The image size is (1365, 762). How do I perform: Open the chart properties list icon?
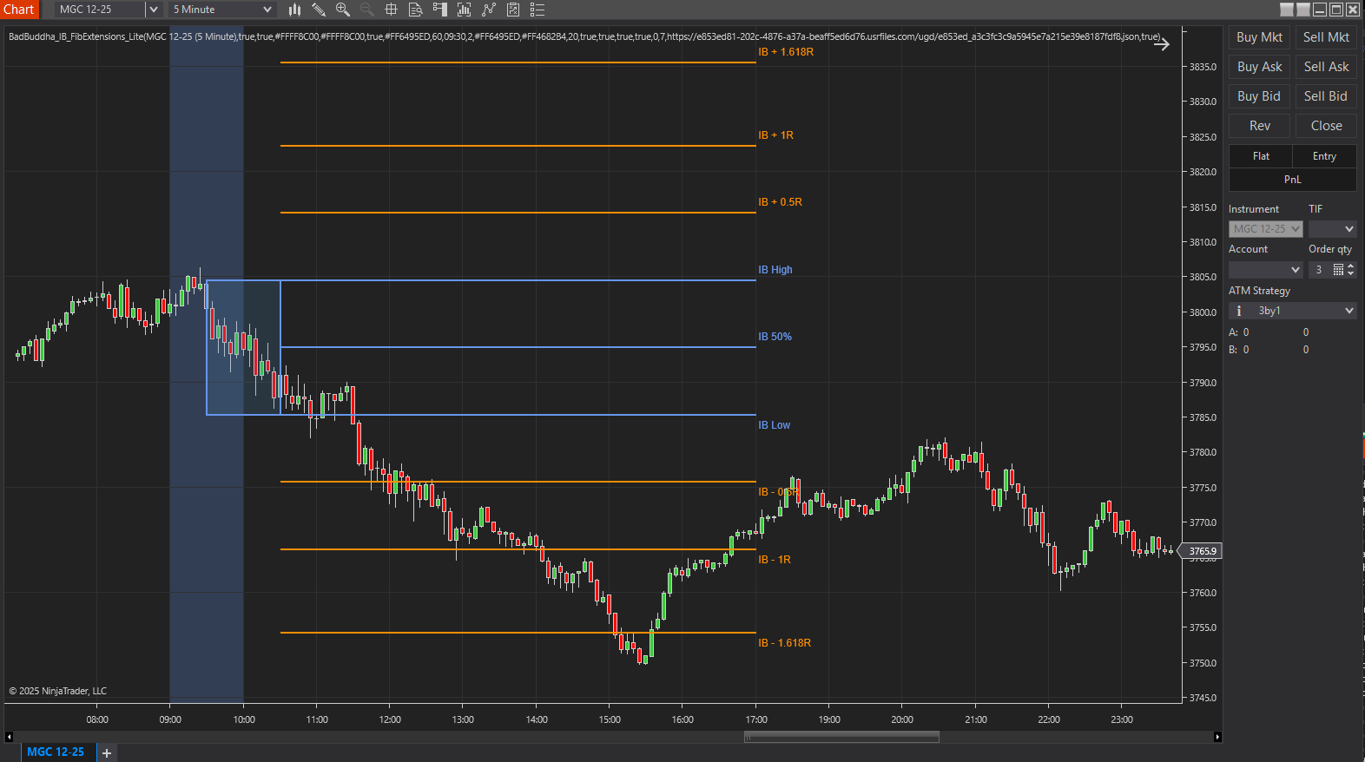pos(537,10)
